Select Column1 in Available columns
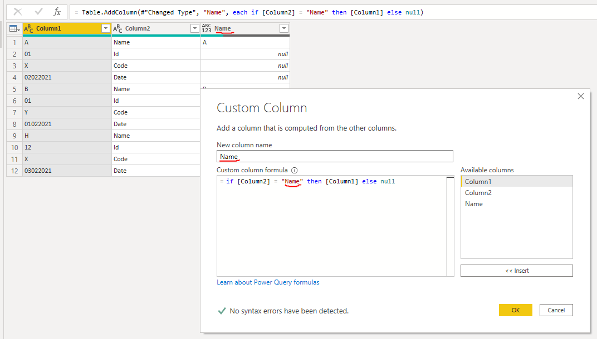This screenshot has width=597, height=339. 517,182
